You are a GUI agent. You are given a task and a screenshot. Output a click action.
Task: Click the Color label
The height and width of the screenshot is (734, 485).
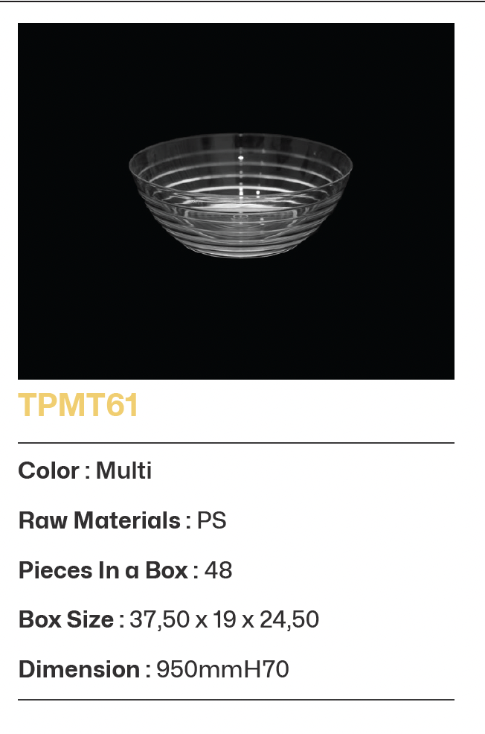48,471
